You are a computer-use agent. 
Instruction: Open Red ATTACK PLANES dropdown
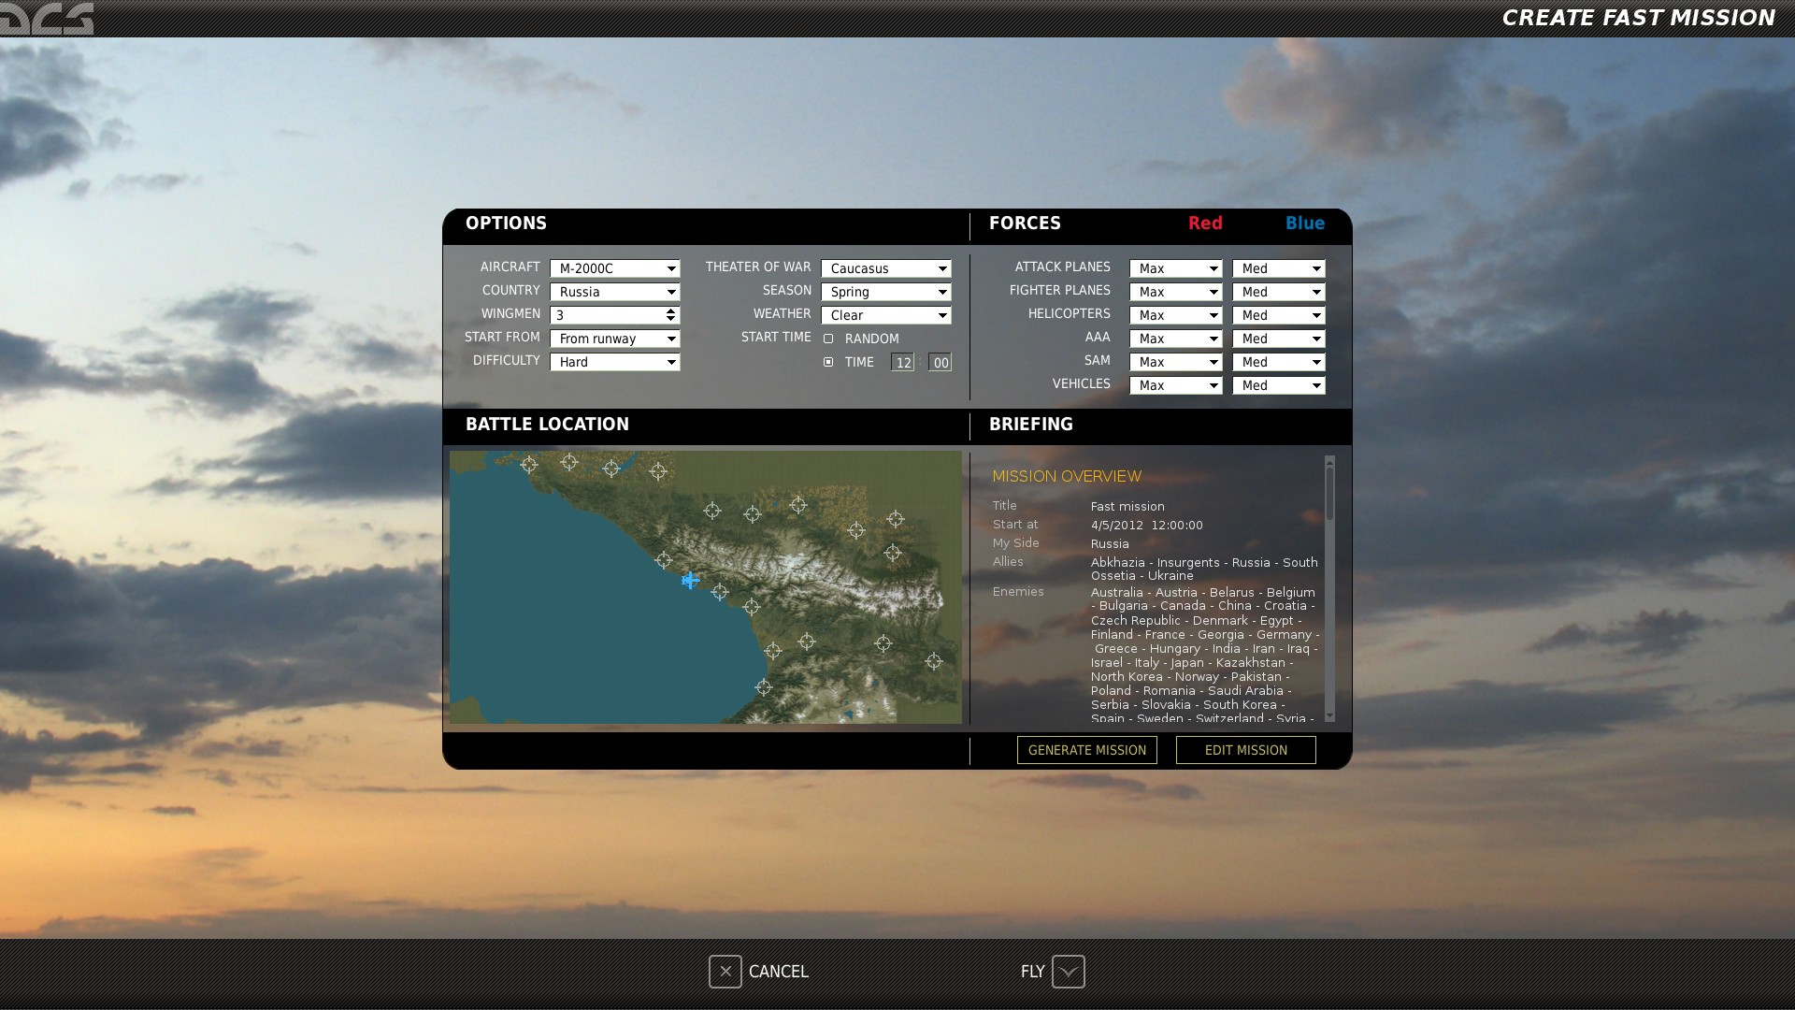point(1176,268)
